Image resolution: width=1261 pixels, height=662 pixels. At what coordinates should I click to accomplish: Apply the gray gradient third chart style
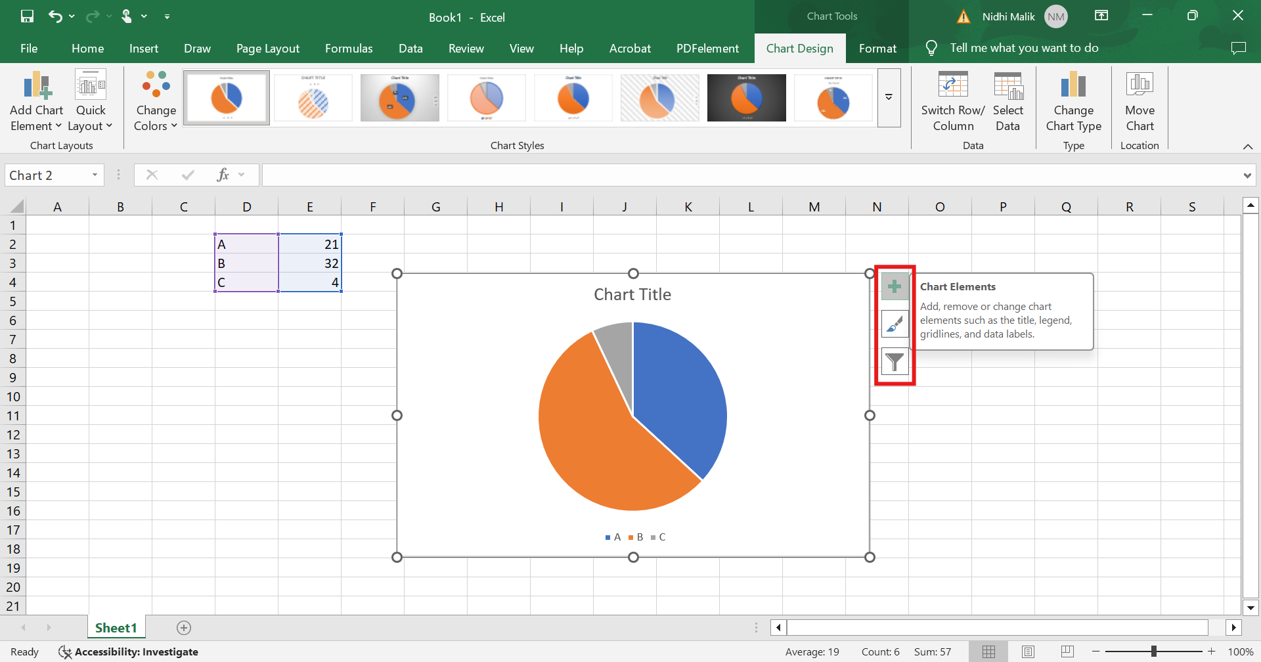click(400, 98)
